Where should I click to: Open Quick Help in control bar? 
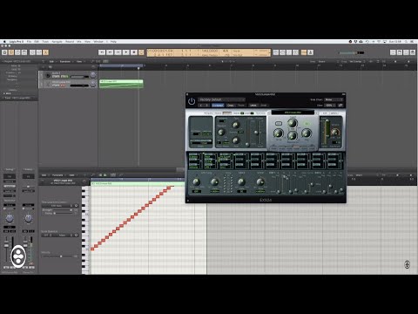pos(17,52)
